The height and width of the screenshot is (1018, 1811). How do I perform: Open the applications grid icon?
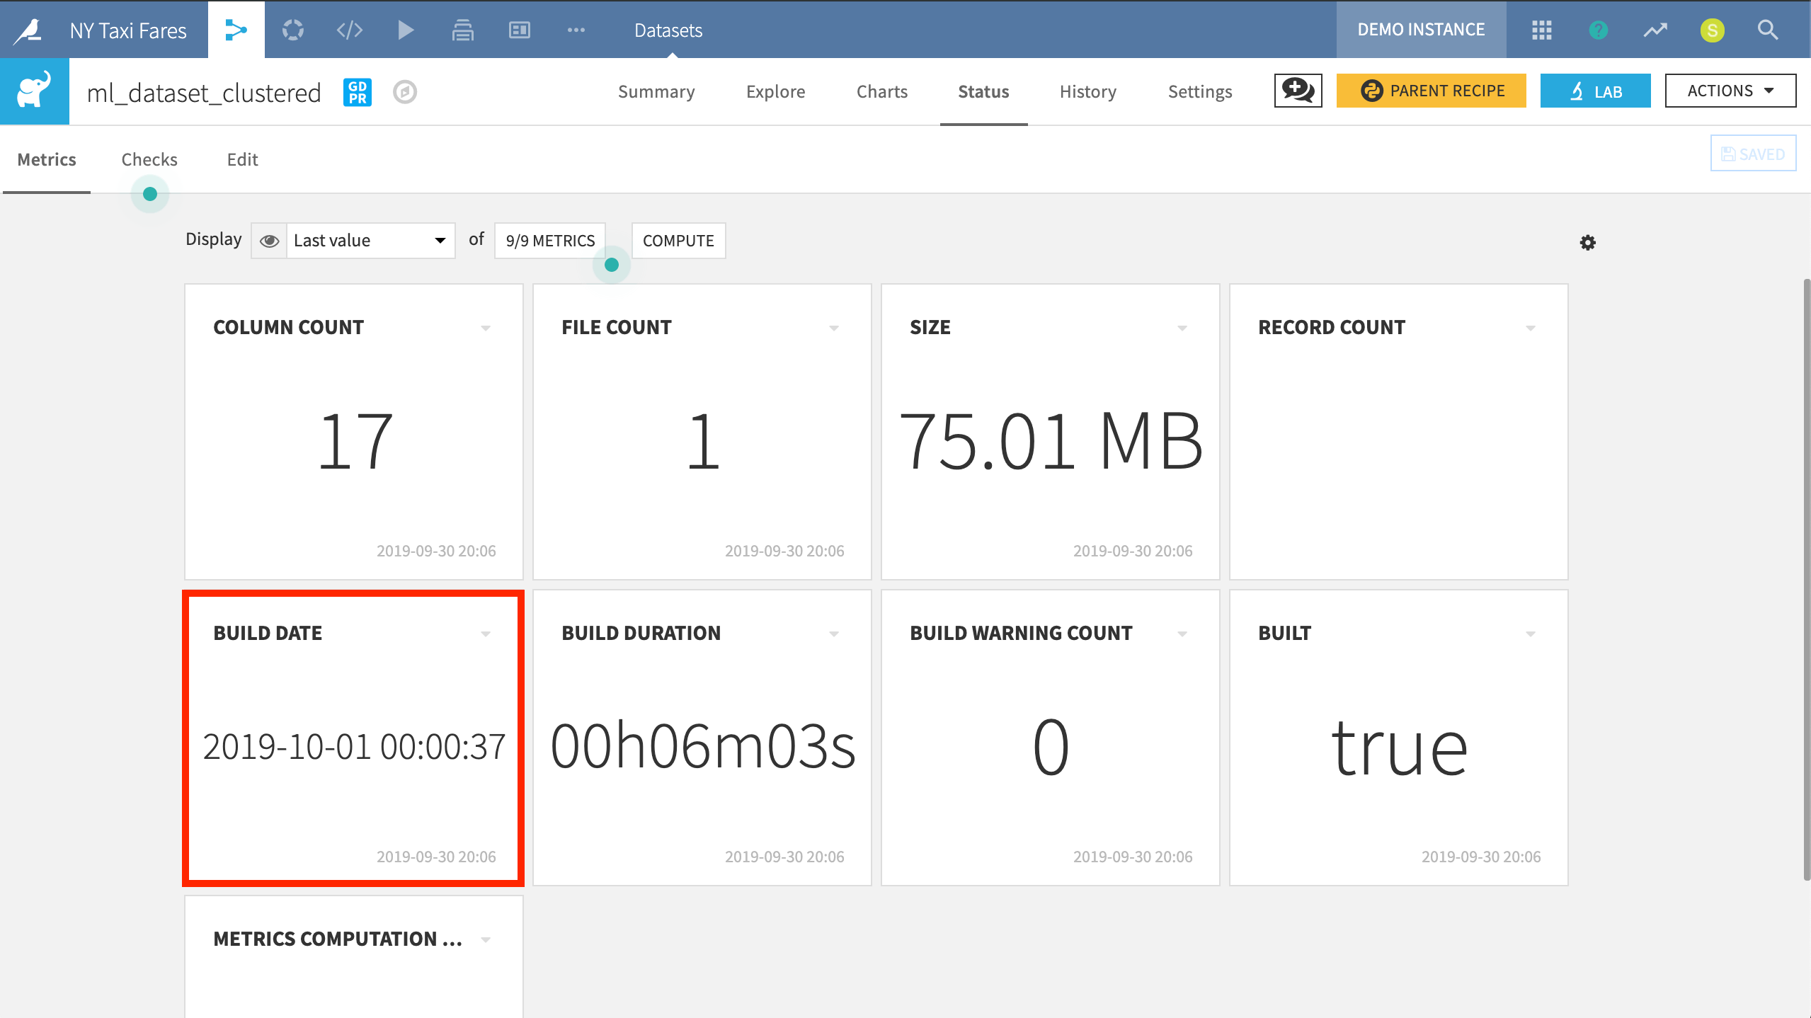1541,30
